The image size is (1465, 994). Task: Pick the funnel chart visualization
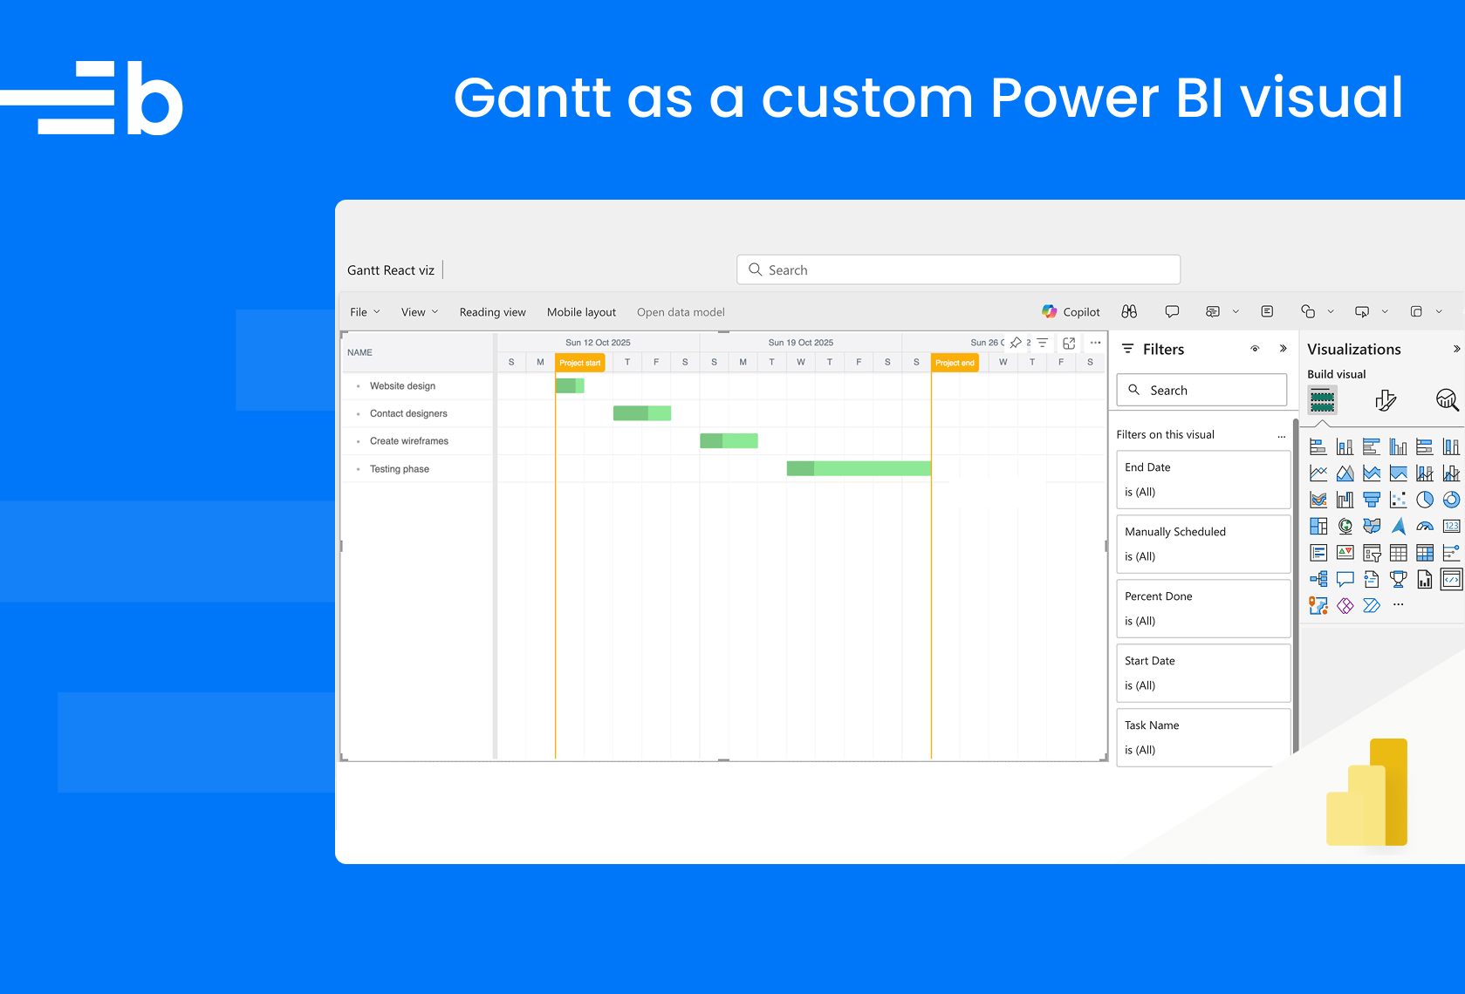pos(1372,500)
